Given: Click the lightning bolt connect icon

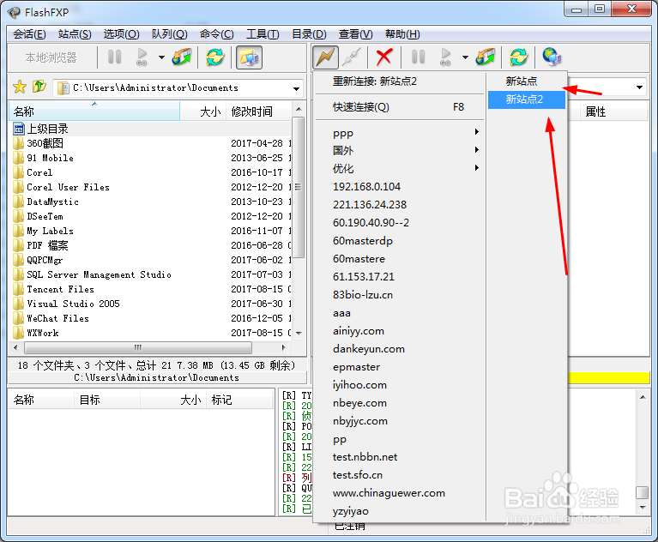Looking at the screenshot, I should 325,57.
